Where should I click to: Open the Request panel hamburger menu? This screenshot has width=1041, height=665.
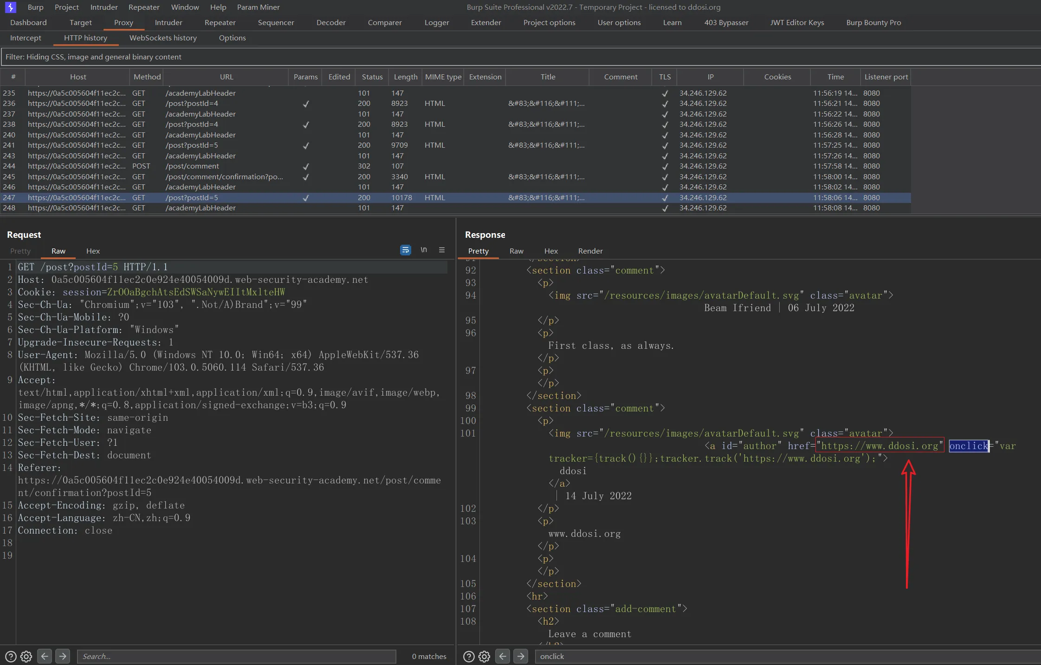coord(442,250)
